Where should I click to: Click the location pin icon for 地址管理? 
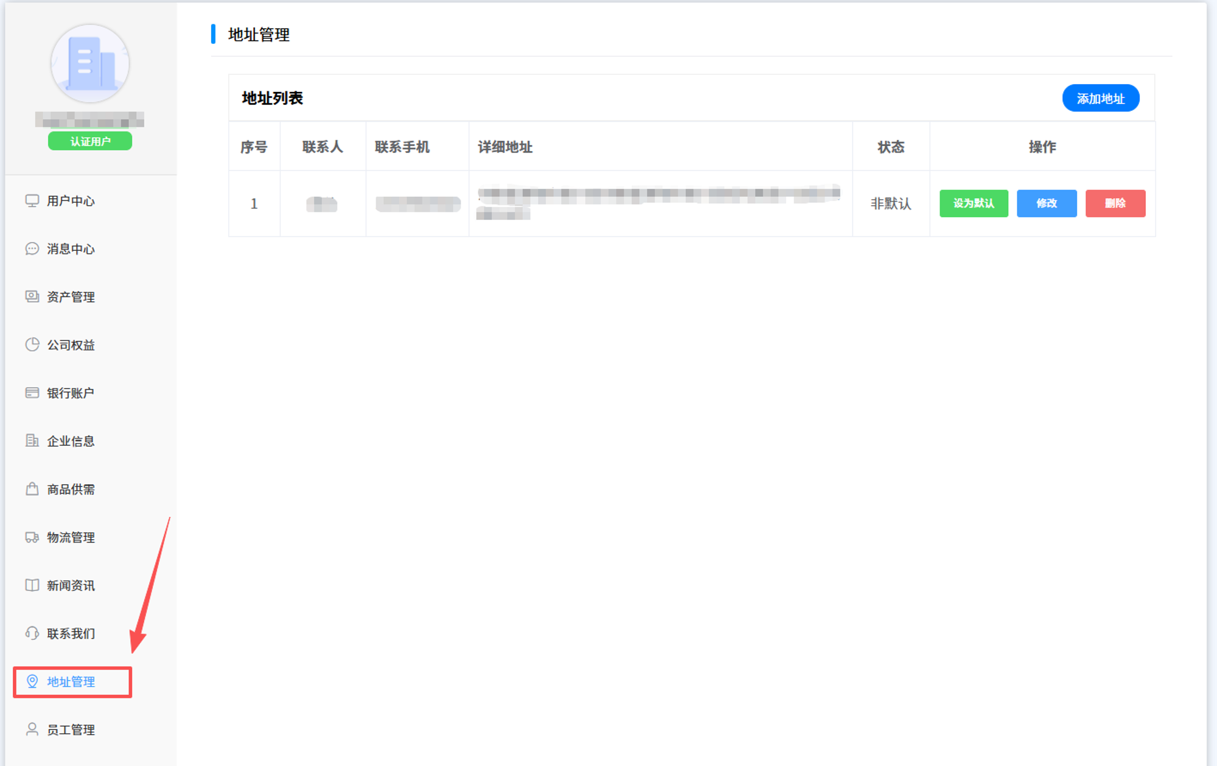click(32, 681)
